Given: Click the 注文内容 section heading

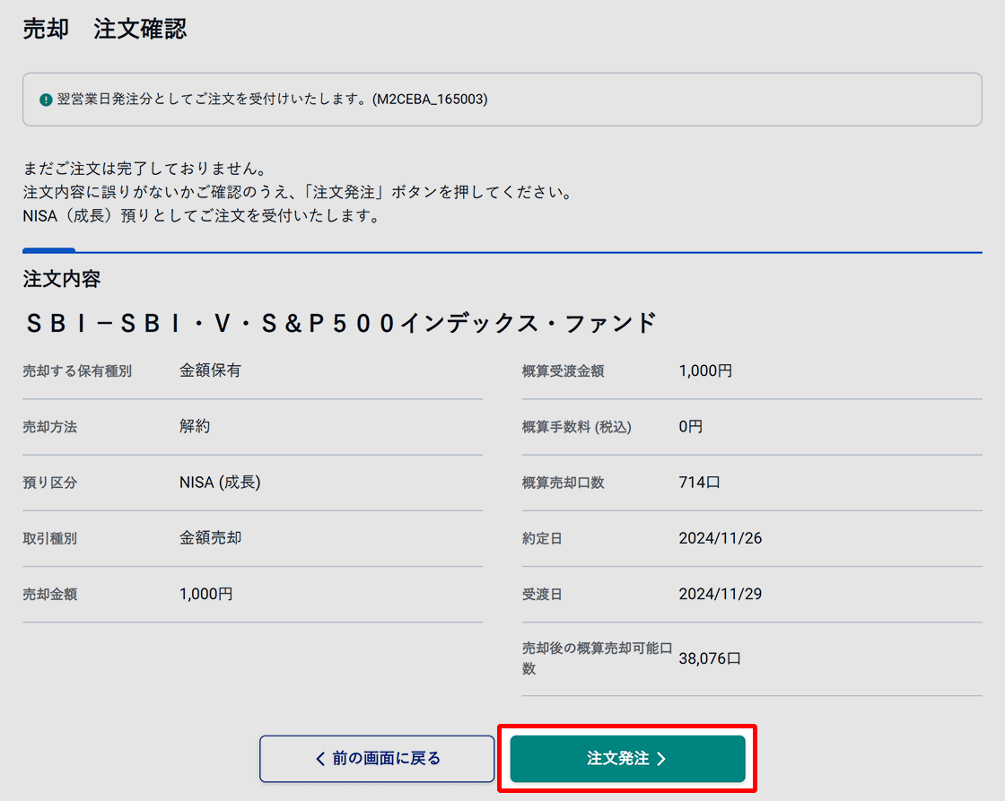Looking at the screenshot, I should 62,279.
